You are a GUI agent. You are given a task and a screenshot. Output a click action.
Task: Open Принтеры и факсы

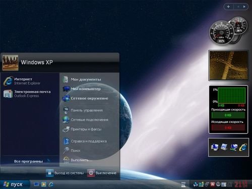coord(82,129)
